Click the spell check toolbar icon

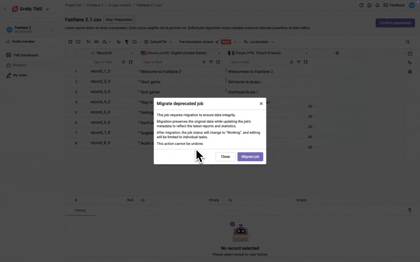118,42
